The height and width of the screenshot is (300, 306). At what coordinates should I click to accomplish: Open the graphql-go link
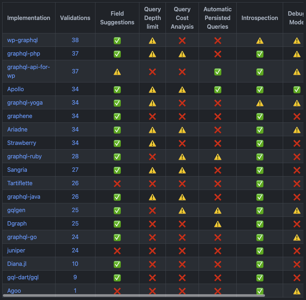(x=22, y=237)
